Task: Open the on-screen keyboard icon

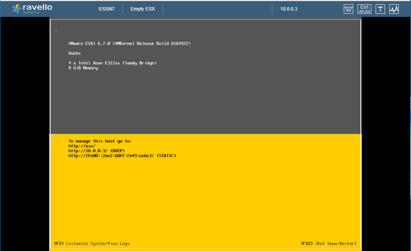Action: click(x=349, y=9)
